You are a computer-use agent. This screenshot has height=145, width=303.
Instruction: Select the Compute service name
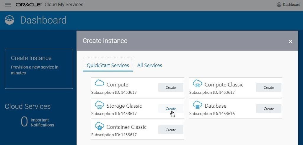[x=117, y=85]
